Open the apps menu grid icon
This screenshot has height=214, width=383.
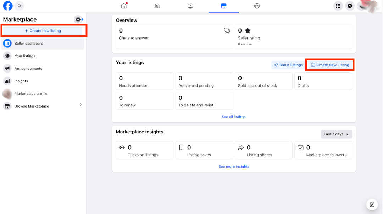pyautogui.click(x=338, y=6)
